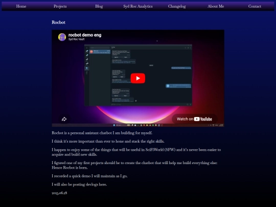Image resolution: width=276 pixels, height=207 pixels.
Task: Click the Rocbot page heading
Action: tap(58, 22)
